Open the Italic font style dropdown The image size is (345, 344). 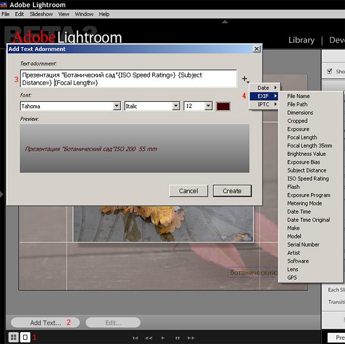(x=176, y=106)
